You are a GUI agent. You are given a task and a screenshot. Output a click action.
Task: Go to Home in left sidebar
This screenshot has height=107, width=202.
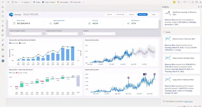[3, 7]
